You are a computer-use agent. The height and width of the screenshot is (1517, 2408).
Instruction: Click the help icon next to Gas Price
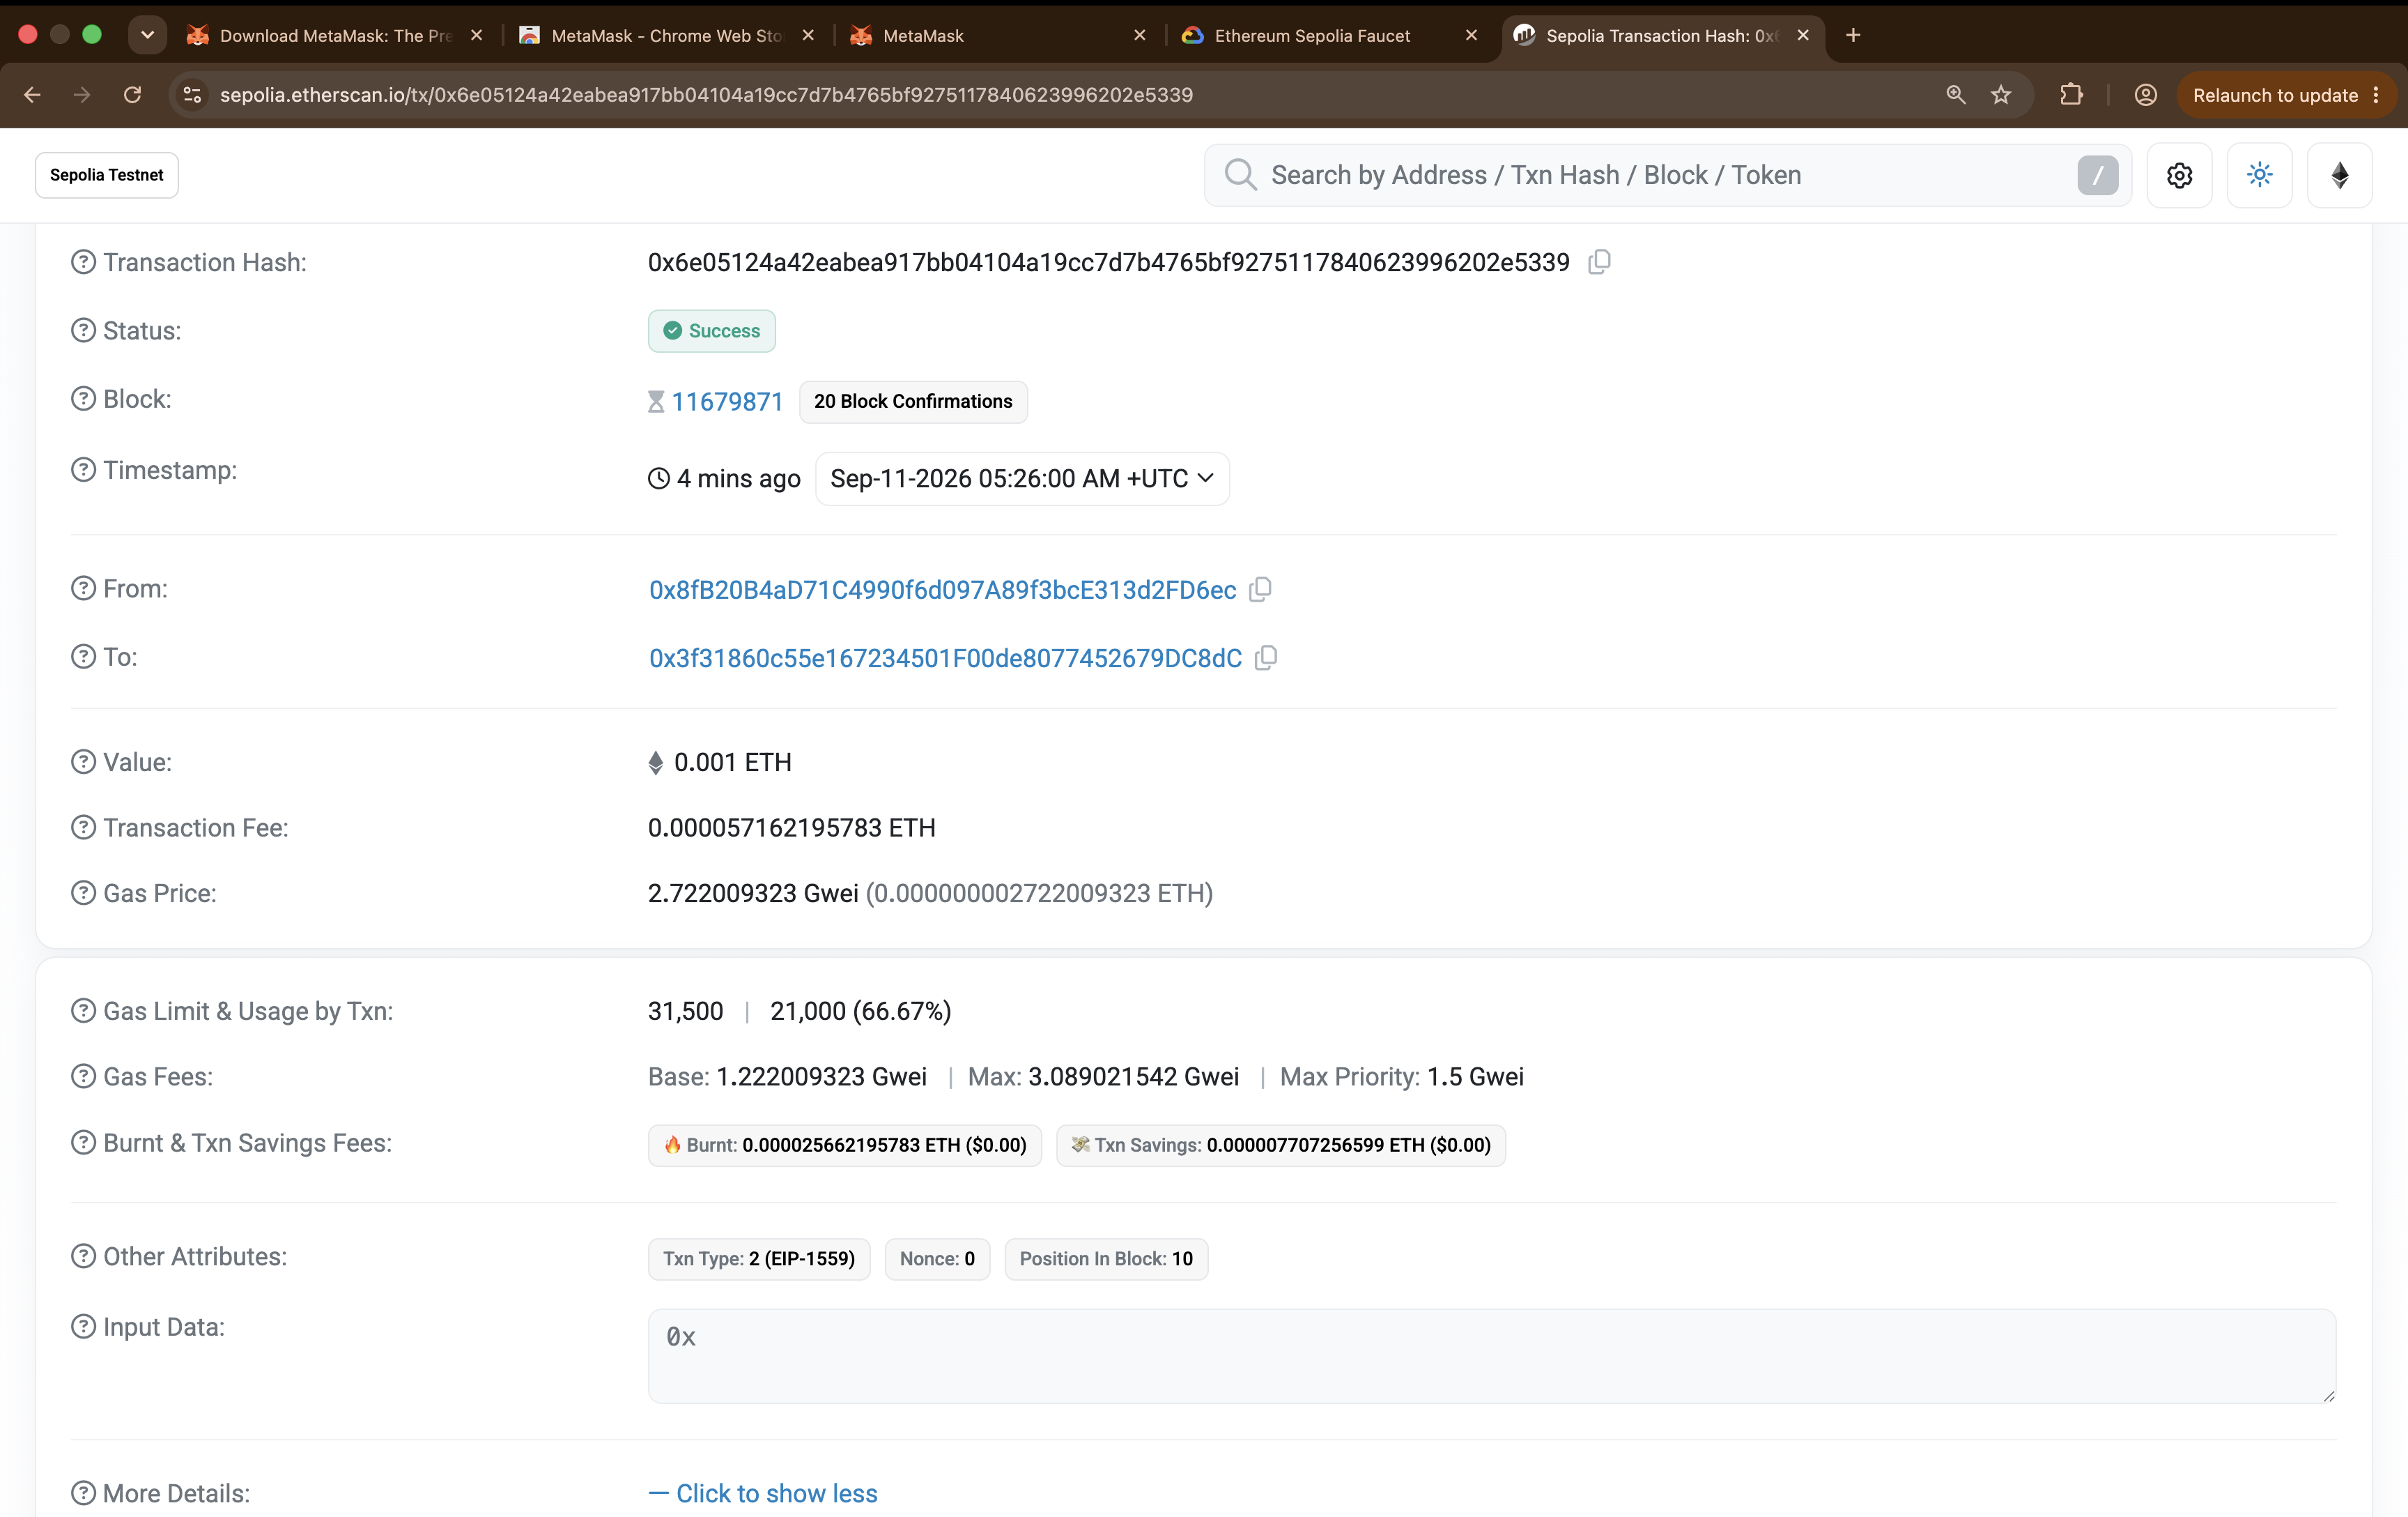tap(83, 892)
